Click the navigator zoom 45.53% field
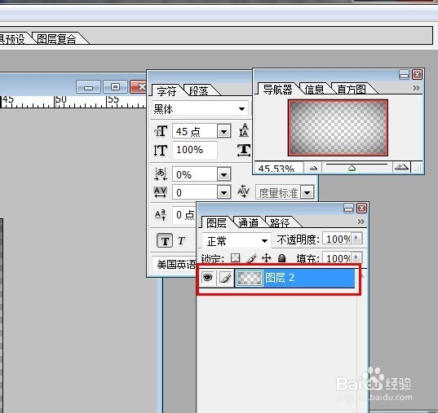 [278, 169]
